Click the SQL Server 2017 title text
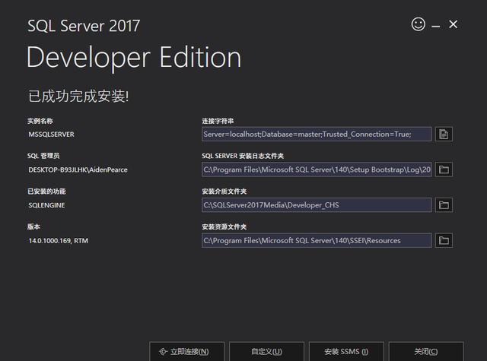This screenshot has height=361, width=487. click(x=84, y=26)
